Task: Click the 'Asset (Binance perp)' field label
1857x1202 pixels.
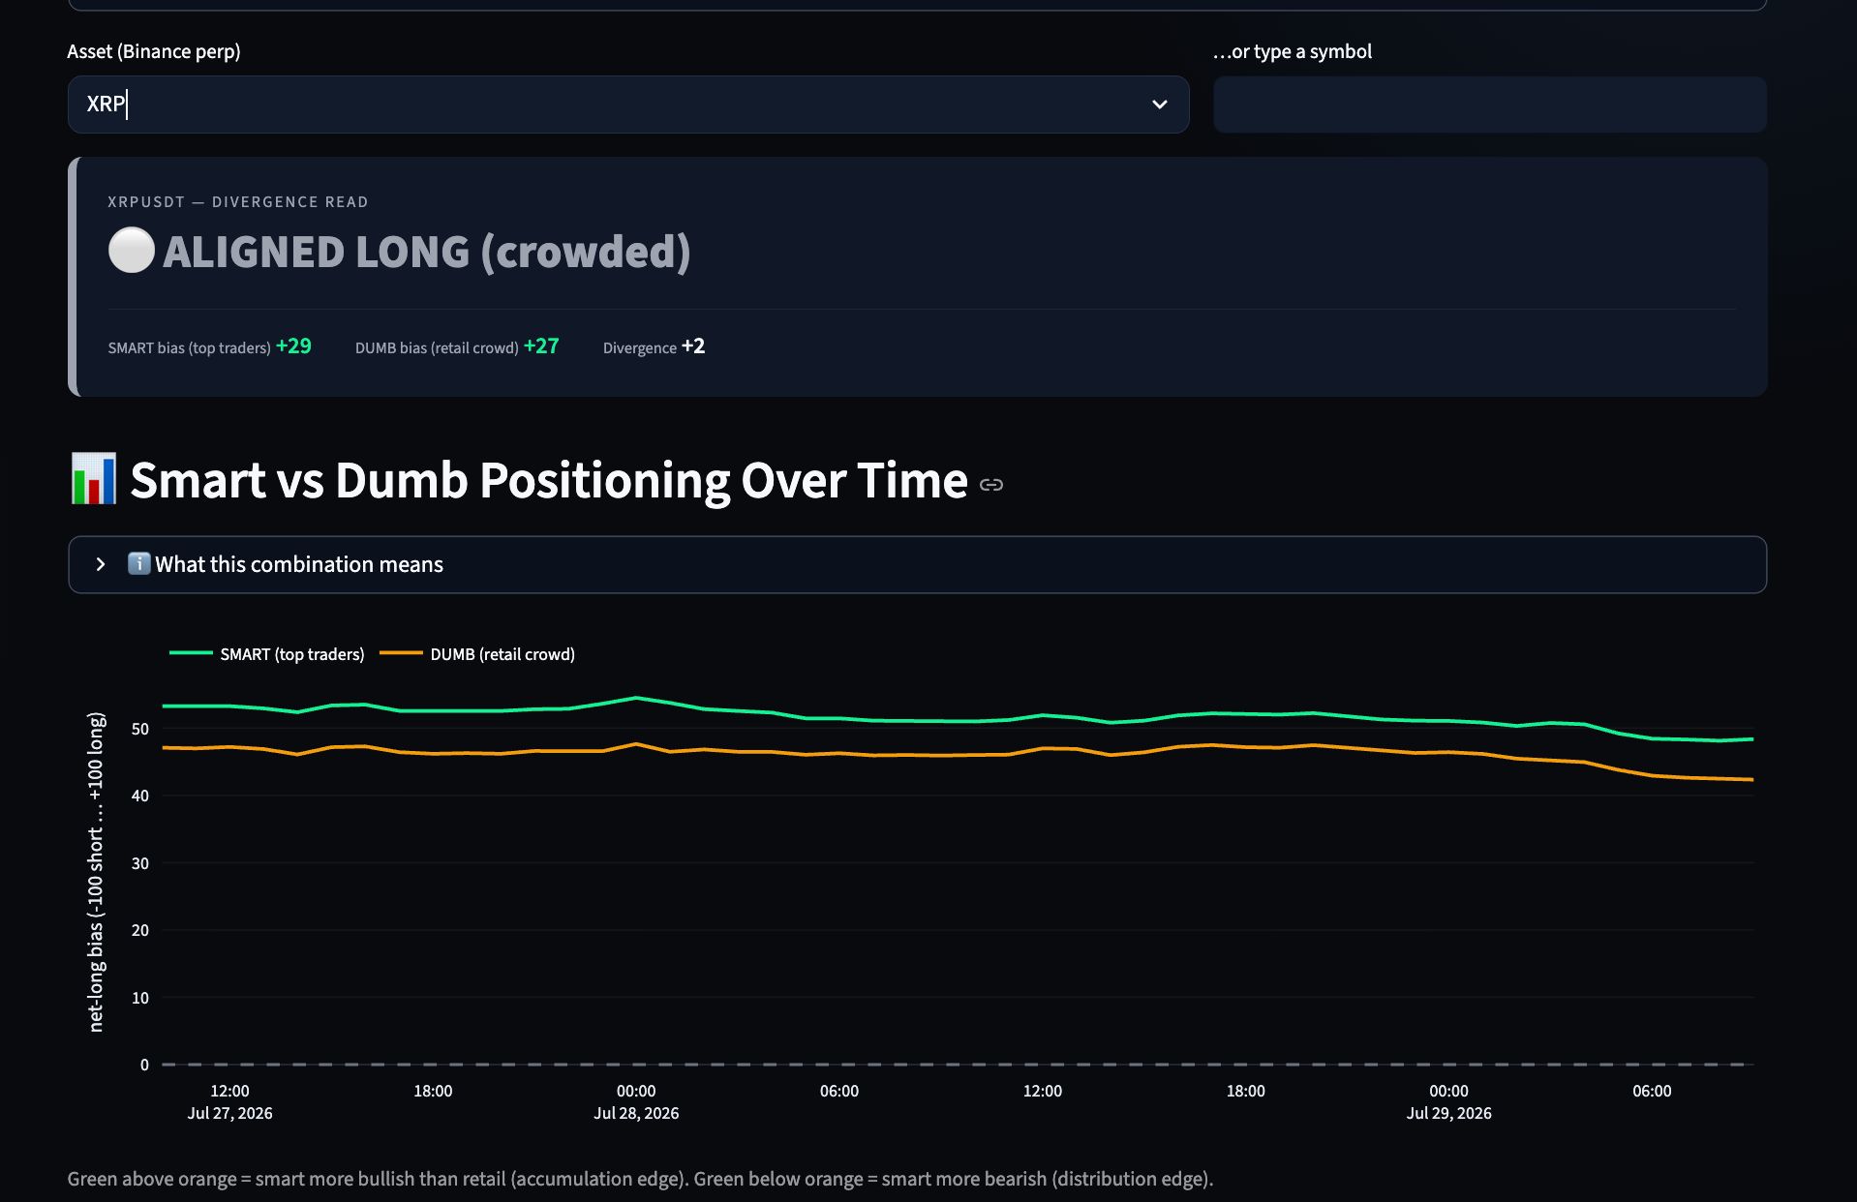Action: 154,51
